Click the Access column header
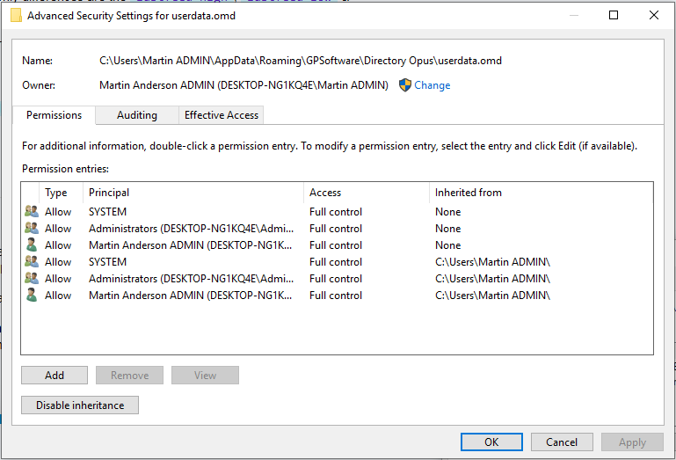Screen dimensions: 676x460 point(367,193)
